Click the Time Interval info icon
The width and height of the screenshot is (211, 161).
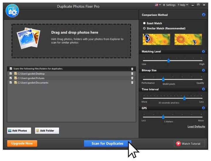point(203,89)
